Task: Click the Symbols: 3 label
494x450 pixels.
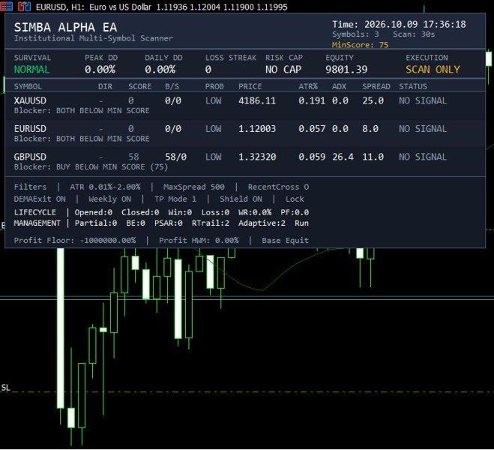Action: (x=355, y=34)
